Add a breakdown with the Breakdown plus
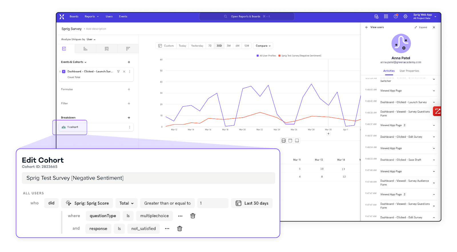 click(129, 118)
